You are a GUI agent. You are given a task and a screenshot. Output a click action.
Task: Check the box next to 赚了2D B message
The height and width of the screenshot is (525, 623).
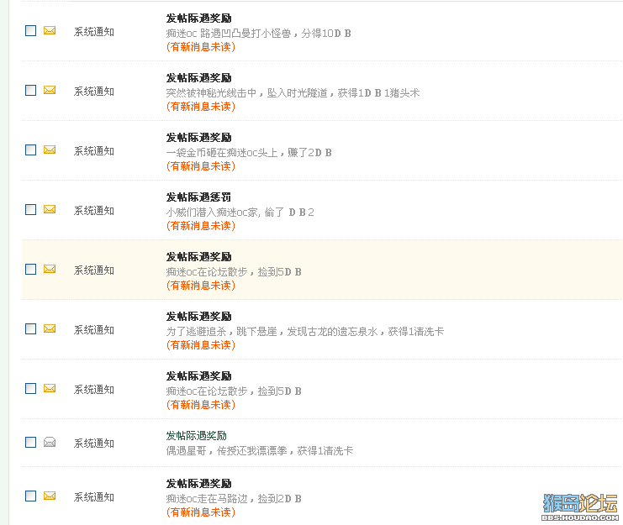point(30,150)
